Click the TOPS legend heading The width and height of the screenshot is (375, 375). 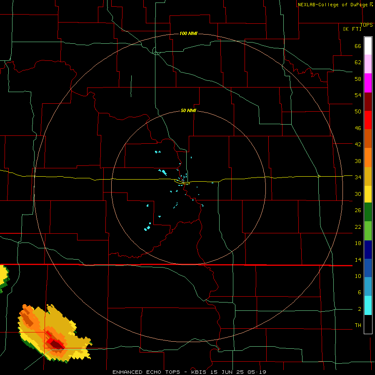point(366,25)
